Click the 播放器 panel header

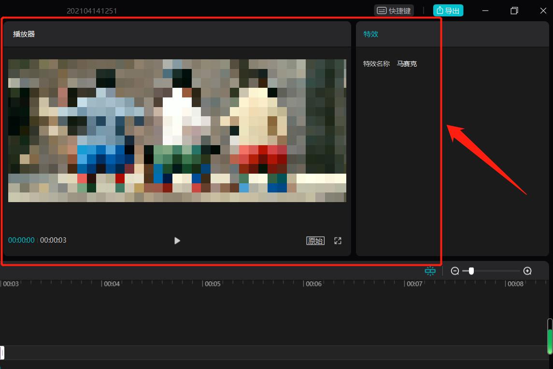pos(24,34)
